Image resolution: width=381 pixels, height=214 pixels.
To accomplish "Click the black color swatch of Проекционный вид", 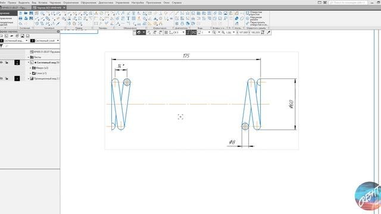I will pos(17,78).
